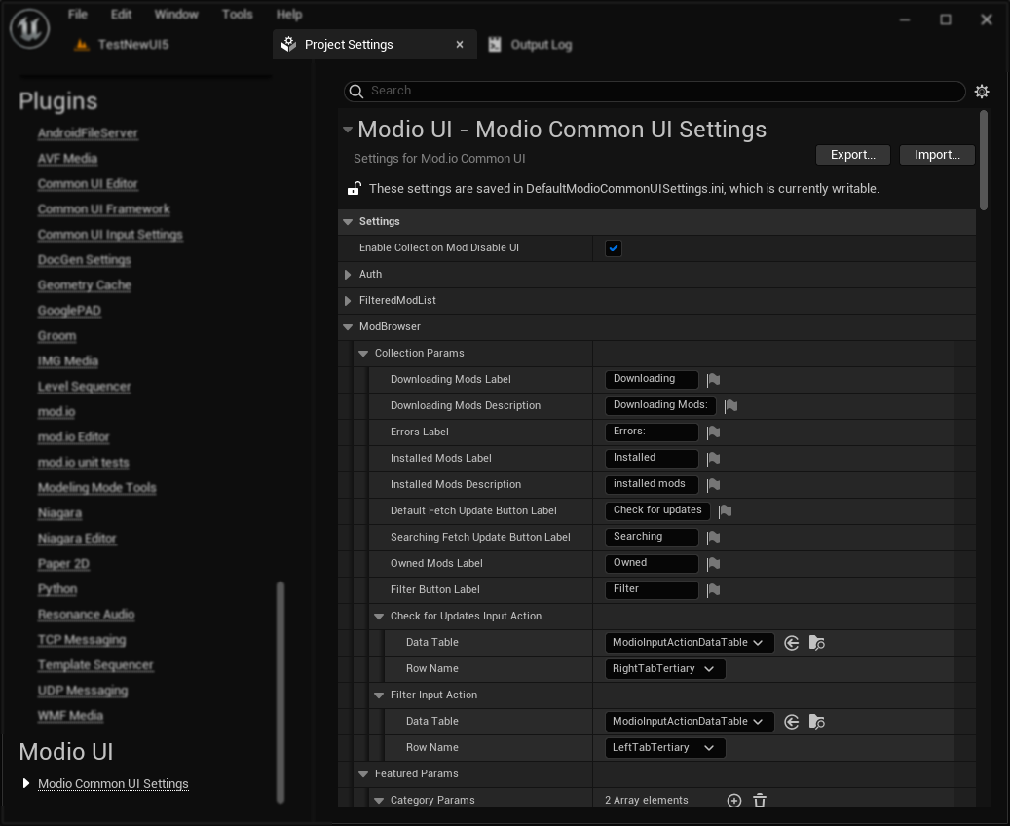Collapse the ModBrowser section
Image resolution: width=1010 pixels, height=826 pixels.
coord(348,327)
